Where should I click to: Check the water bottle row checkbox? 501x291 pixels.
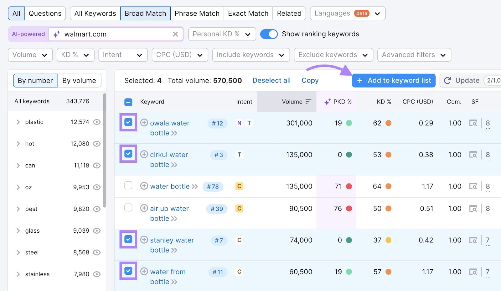(x=128, y=186)
